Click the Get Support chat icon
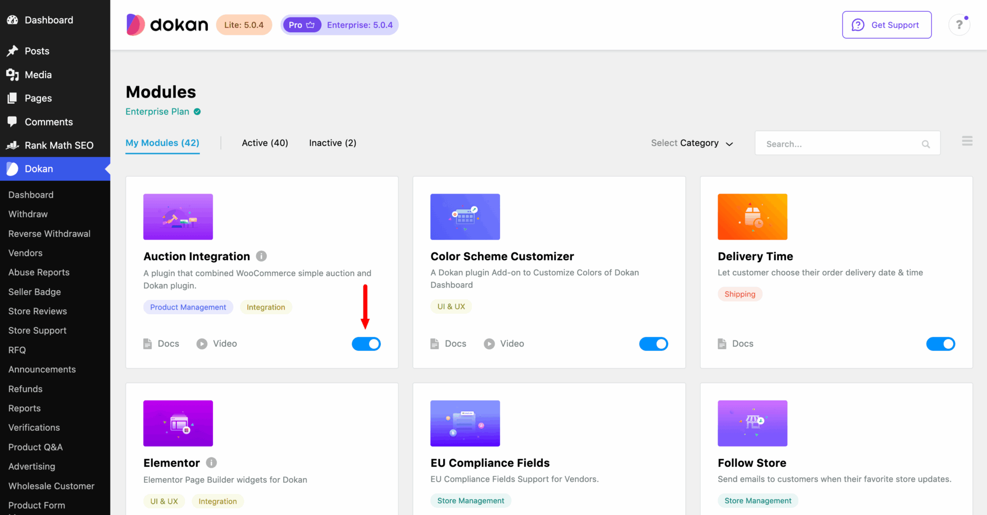This screenshot has height=515, width=987. [x=858, y=25]
